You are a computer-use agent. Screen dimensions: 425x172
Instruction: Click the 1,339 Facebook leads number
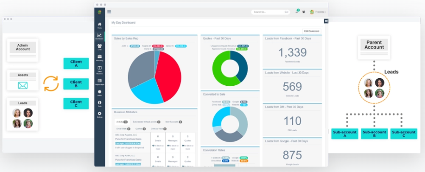coord(293,53)
